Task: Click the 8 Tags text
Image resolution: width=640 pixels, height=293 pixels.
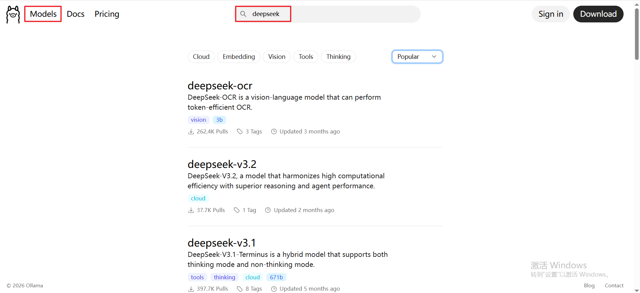Action: 254,289
